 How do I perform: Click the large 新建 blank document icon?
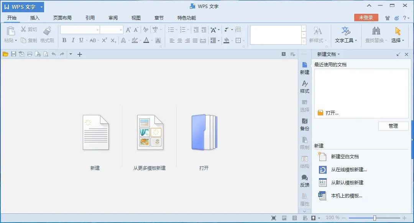point(95,133)
